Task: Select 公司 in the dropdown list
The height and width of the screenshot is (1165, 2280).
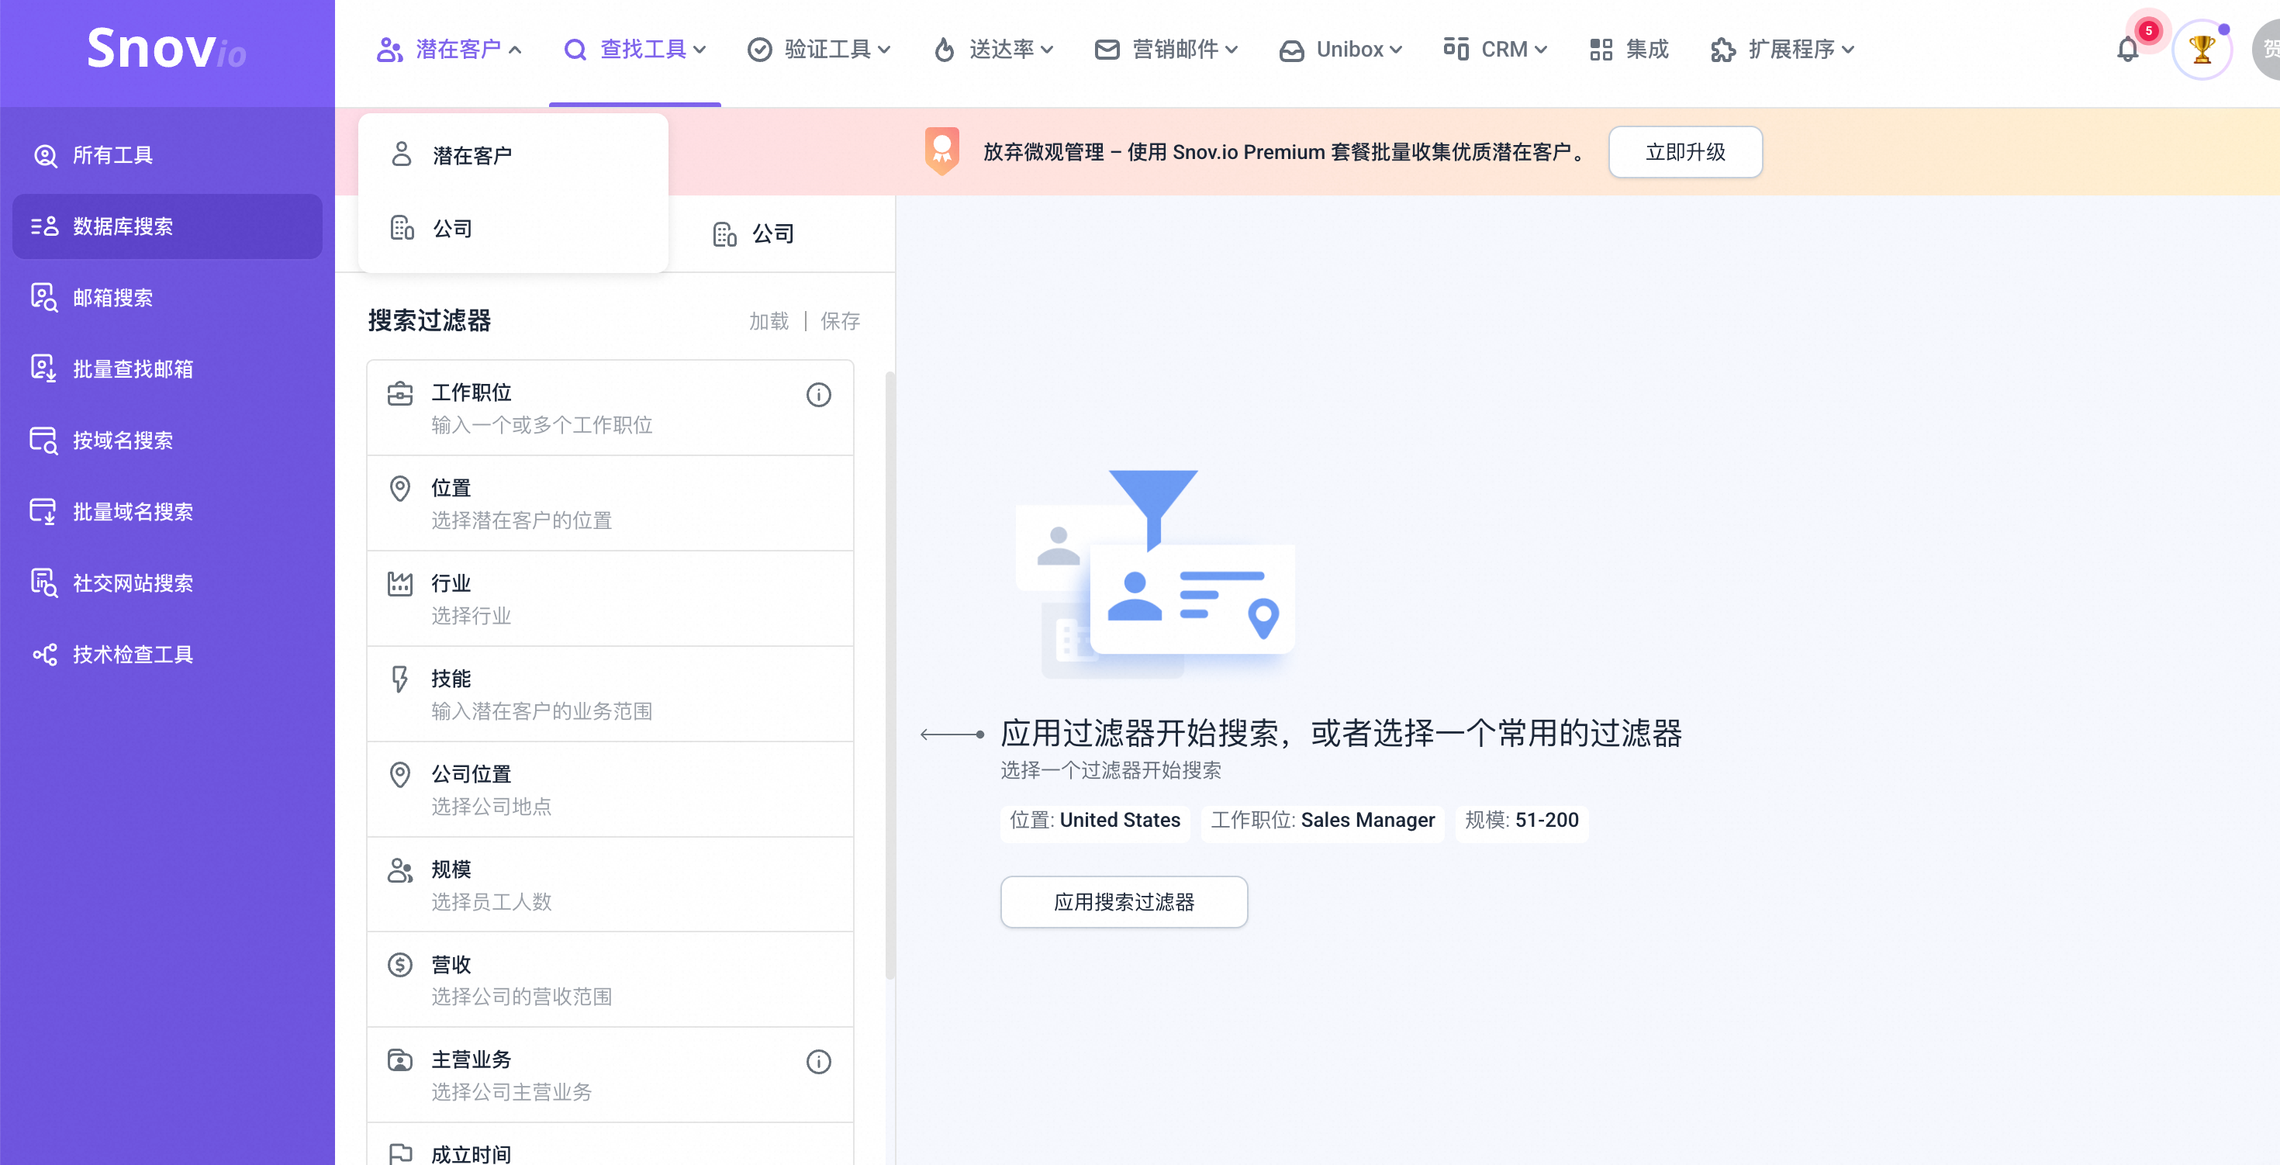Action: (x=513, y=228)
